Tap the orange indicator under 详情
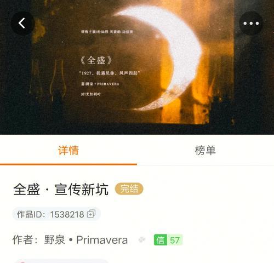The image size is (274, 263). point(68,164)
